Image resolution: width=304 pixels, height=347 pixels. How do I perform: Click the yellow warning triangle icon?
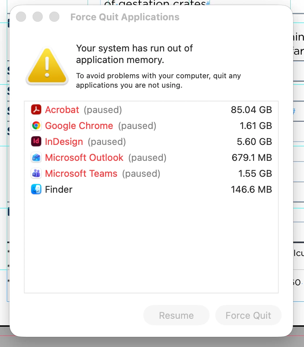pyautogui.click(x=47, y=67)
